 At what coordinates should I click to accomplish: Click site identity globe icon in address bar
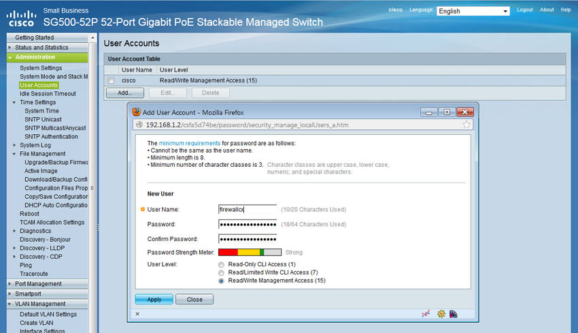(x=139, y=125)
